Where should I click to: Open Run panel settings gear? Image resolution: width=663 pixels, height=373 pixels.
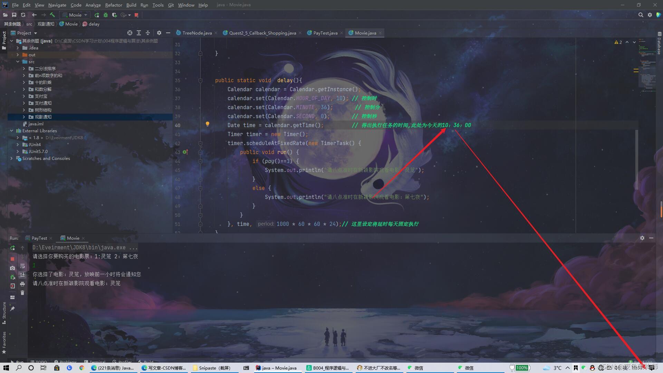pos(642,238)
